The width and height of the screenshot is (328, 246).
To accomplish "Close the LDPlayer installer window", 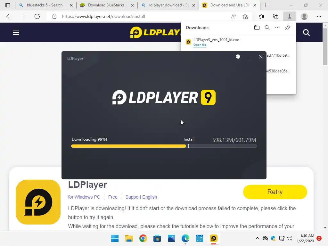I will click(x=261, y=57).
